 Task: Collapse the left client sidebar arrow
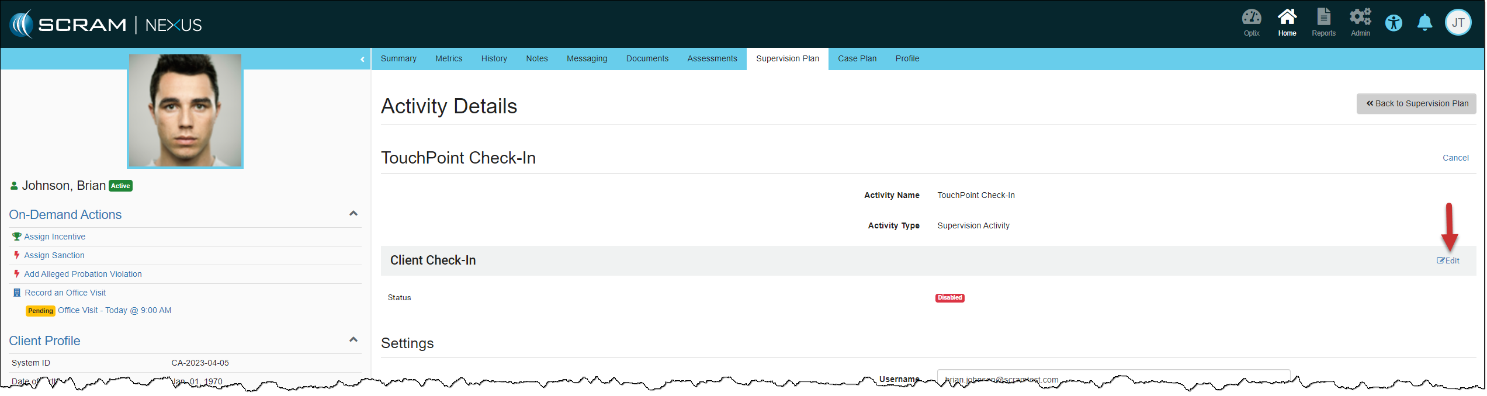pos(362,59)
